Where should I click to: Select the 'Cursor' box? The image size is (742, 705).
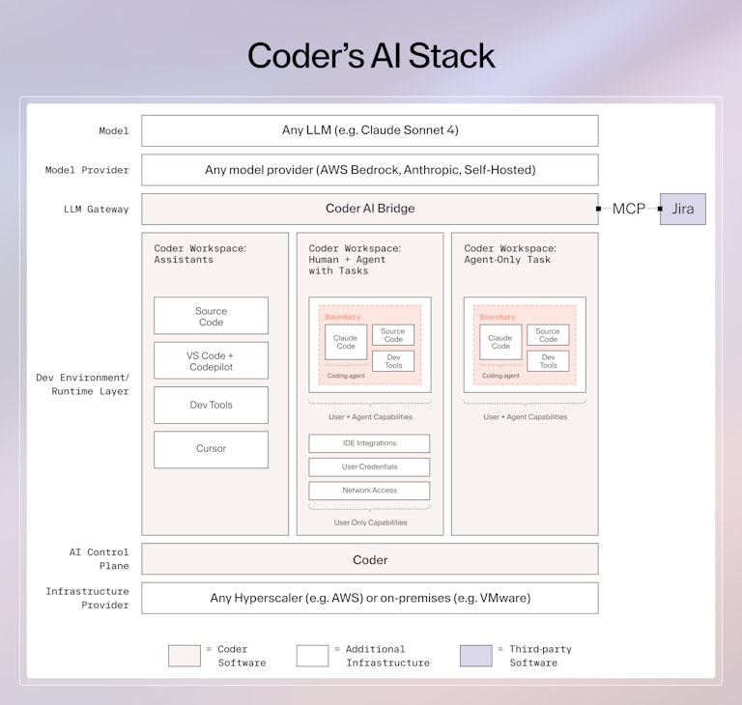[x=211, y=449]
